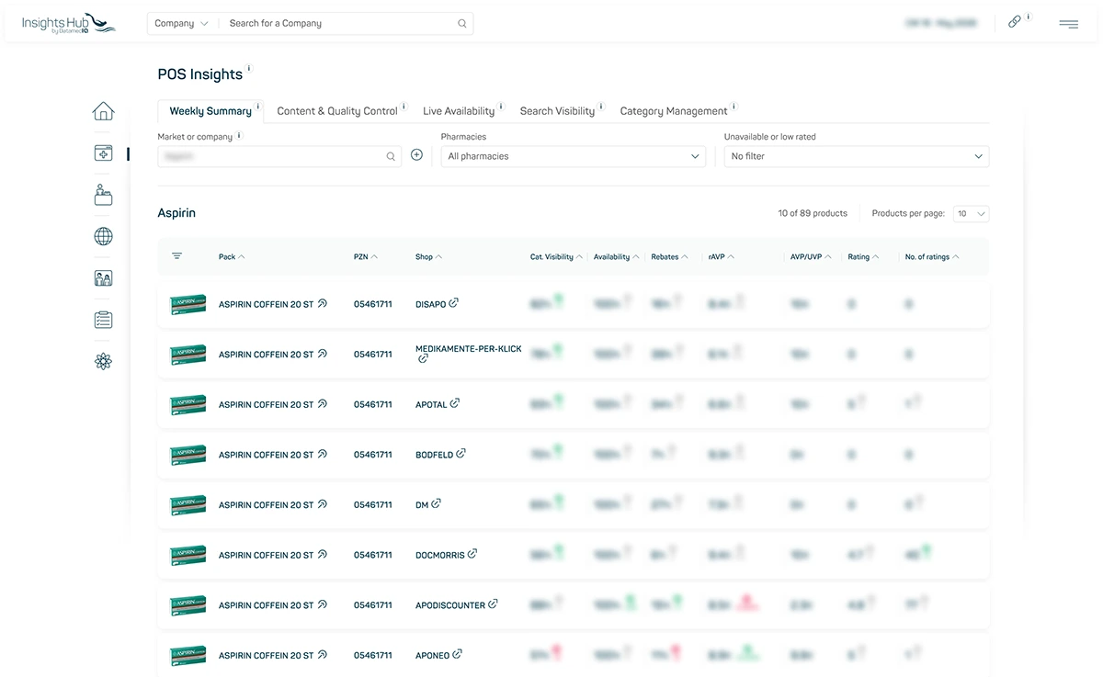Screen dimensions: 1103x677
Task: Sort by Rating column
Action: pyautogui.click(x=863, y=257)
